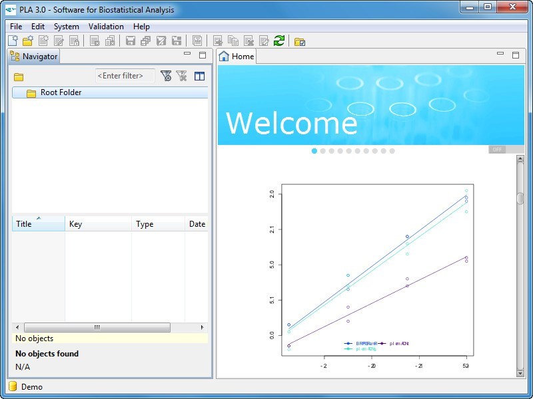Select the sixth carousel dot
533x399 pixels.
point(358,151)
